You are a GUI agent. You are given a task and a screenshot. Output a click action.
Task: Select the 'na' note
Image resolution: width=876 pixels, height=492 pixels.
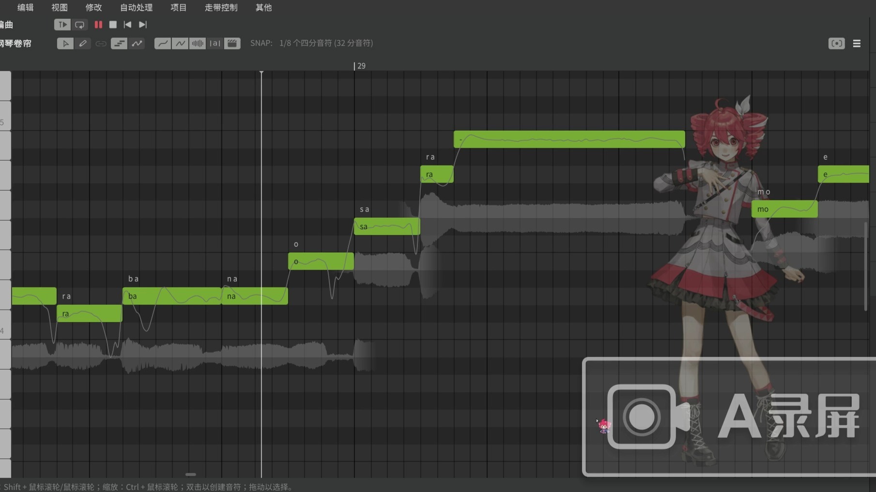255,296
